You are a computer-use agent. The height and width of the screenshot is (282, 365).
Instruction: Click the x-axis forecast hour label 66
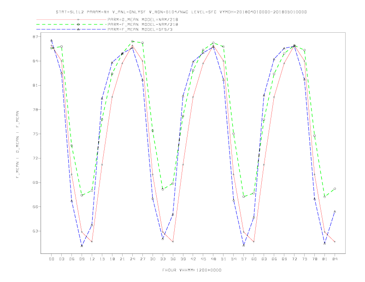[274, 259]
